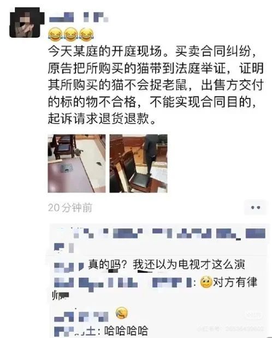The width and height of the screenshot is (272, 338).
Task: Open the two-dot comment and like menu
Action: tap(256, 208)
